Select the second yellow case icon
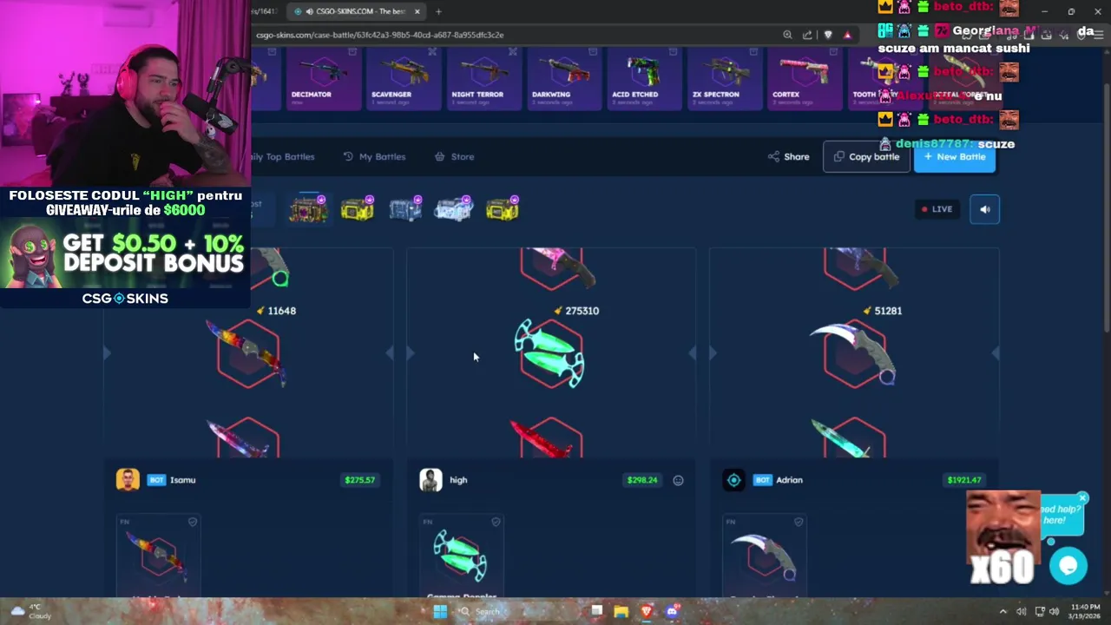This screenshot has height=625, width=1111. click(x=357, y=209)
